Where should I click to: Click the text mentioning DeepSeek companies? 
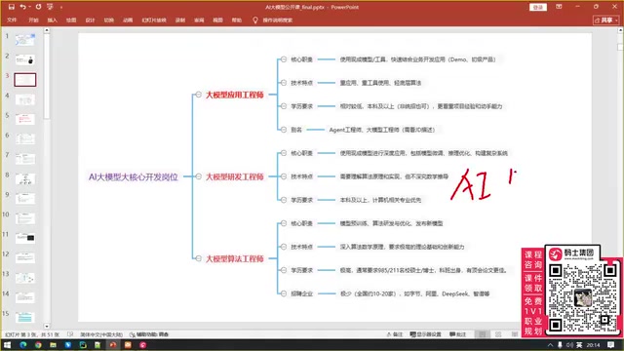[x=414, y=293]
